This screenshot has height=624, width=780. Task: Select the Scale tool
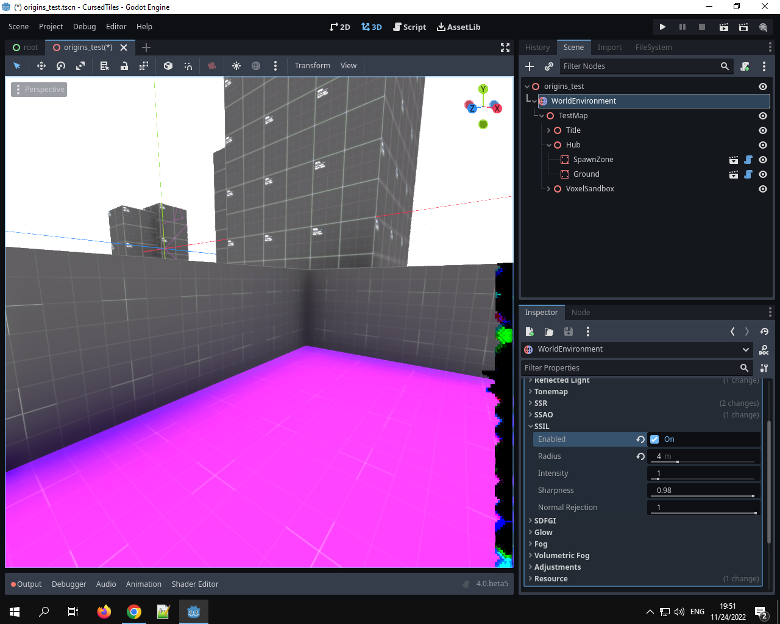80,65
